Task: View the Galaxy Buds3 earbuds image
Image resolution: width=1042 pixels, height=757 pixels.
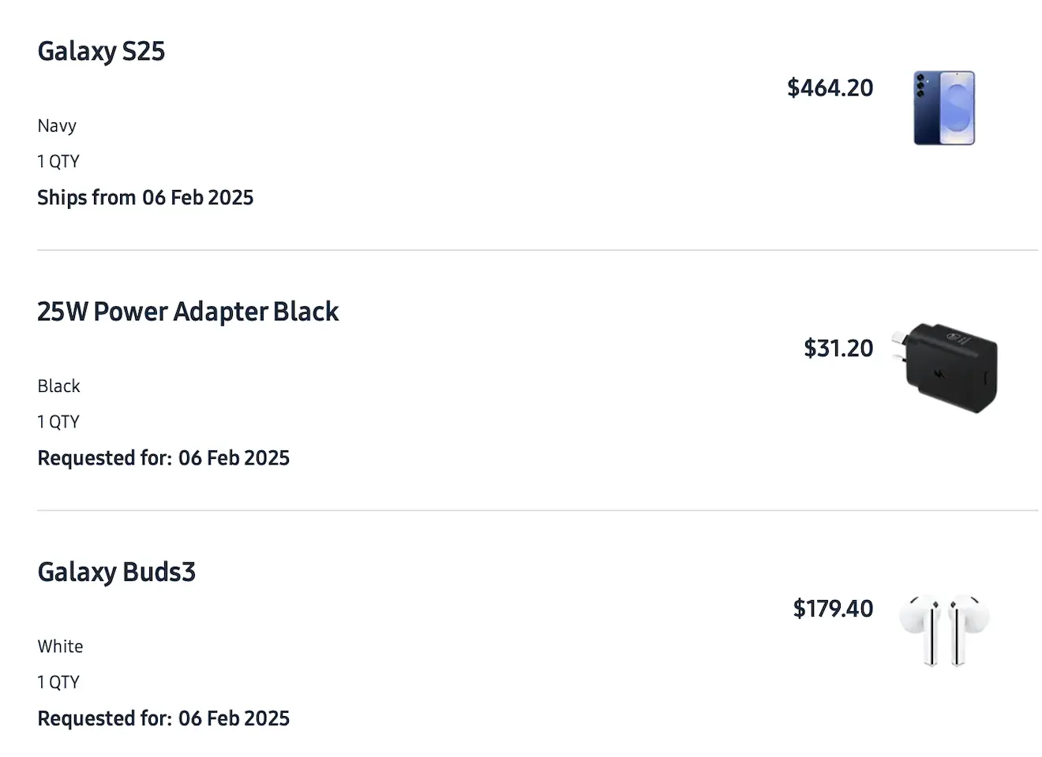Action: [x=944, y=628]
